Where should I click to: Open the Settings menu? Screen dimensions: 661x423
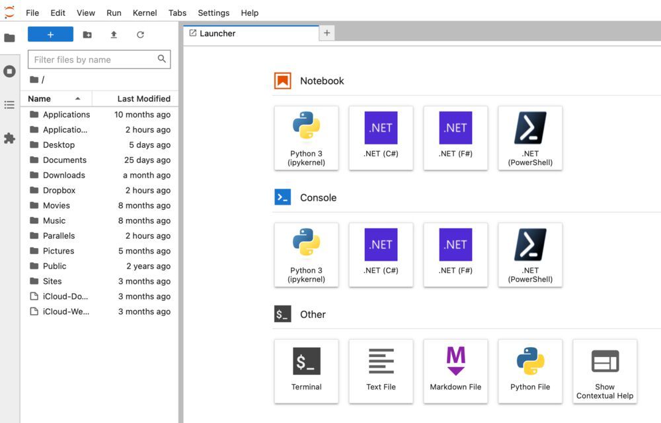pos(214,13)
